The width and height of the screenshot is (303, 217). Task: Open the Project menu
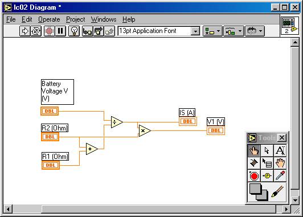pos(76,19)
